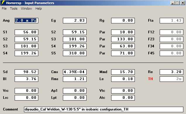This screenshot has width=186, height=114.
Task: Click the F23 field
Action: pyautogui.click(x=172, y=39)
